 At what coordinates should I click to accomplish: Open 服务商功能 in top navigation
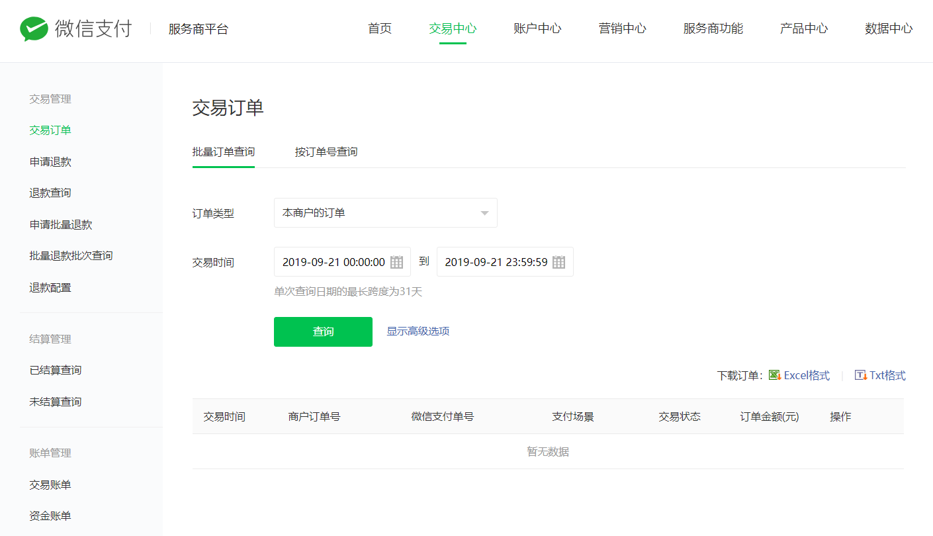(713, 28)
